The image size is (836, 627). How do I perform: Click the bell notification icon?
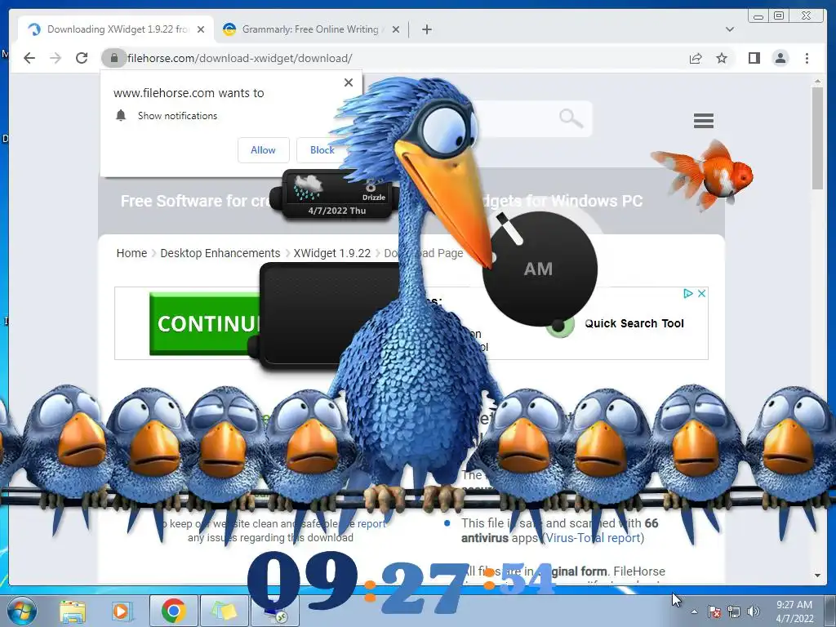121,116
